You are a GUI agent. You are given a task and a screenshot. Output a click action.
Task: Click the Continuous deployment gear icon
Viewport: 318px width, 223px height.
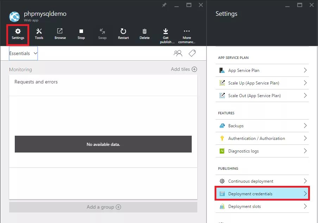[x=222, y=181]
